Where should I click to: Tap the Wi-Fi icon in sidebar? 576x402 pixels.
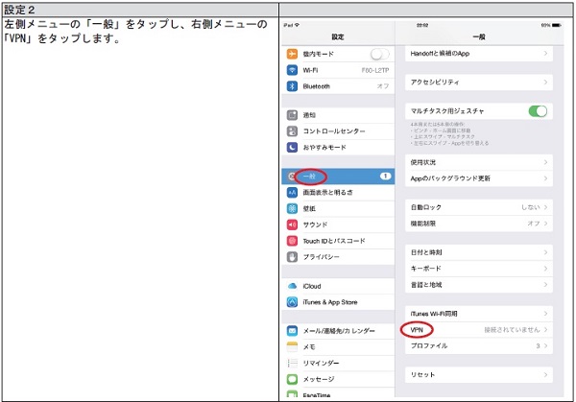[x=293, y=70]
